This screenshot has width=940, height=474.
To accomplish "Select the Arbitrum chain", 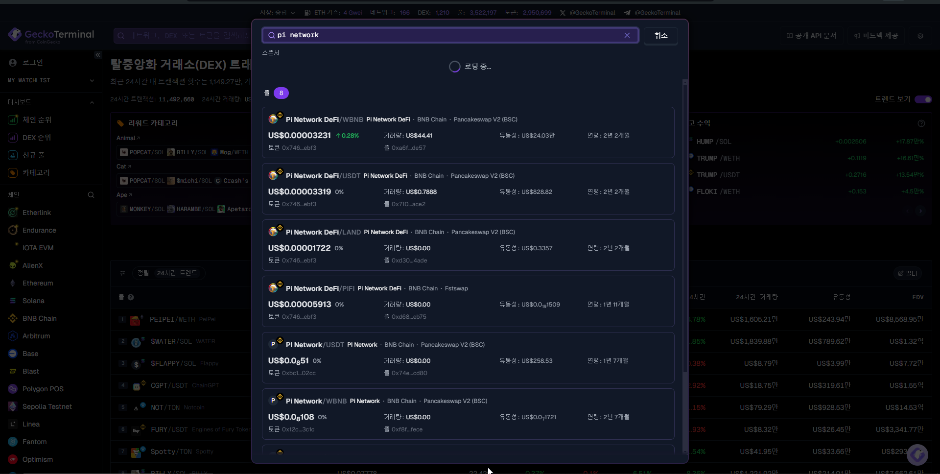I will [30, 336].
